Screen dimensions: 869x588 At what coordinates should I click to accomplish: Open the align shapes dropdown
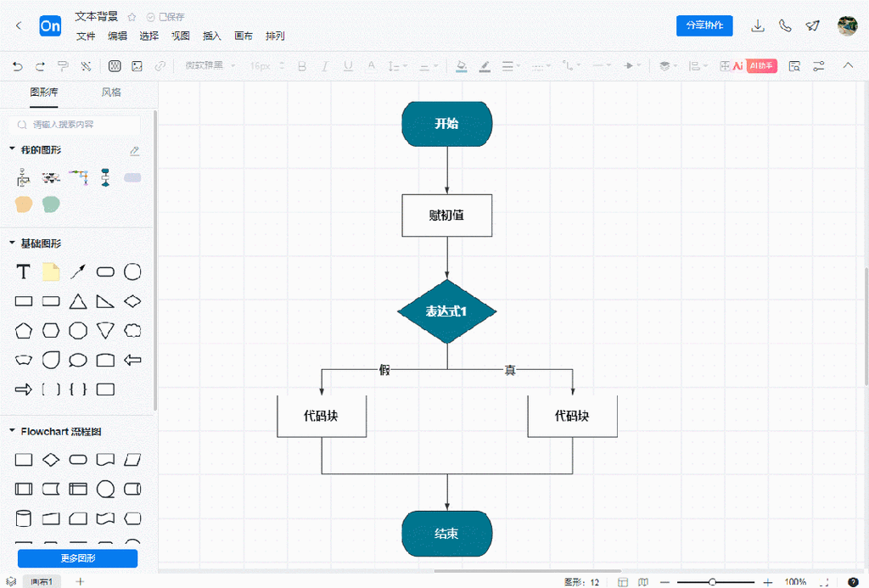(698, 66)
